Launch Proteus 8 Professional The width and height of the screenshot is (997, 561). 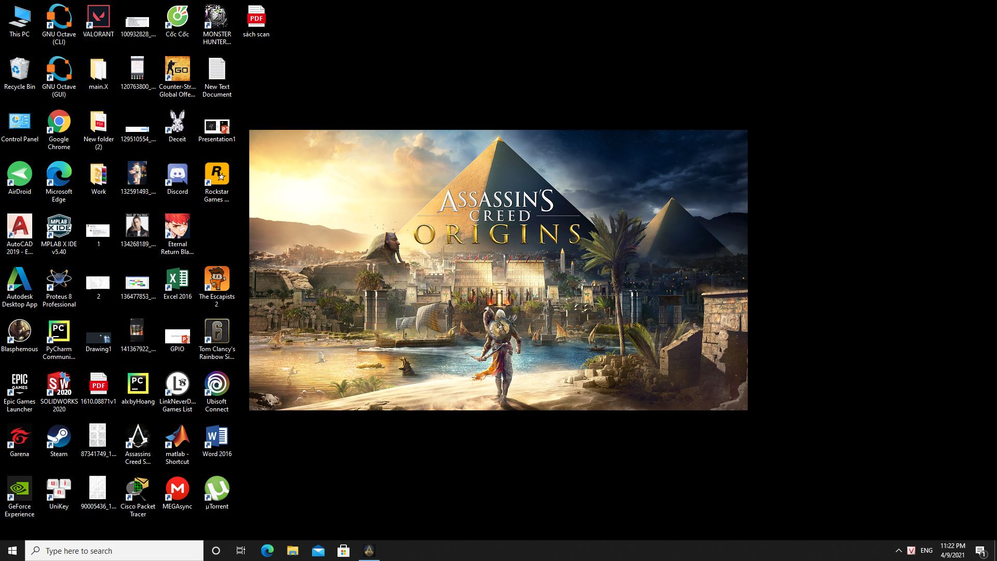[x=59, y=279]
